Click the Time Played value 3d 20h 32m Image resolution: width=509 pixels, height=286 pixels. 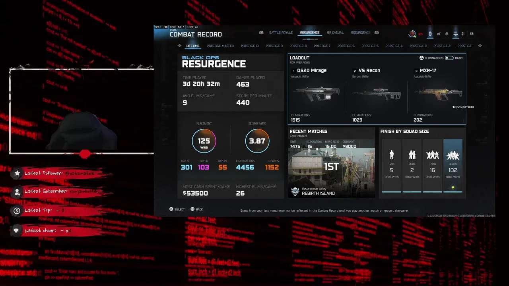(x=201, y=84)
